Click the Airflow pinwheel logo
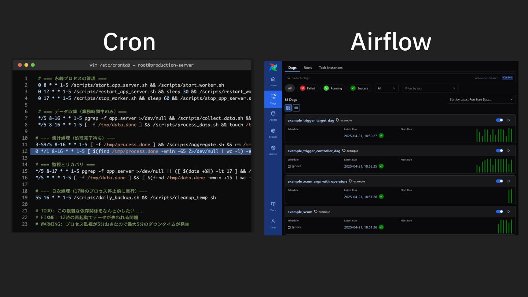 273,67
